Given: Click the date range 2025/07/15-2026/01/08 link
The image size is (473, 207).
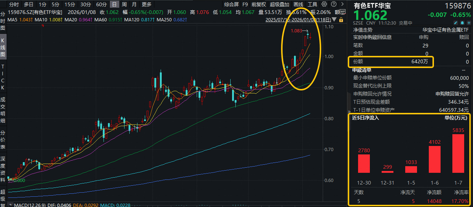Looking at the screenshot, I should pos(298,19).
